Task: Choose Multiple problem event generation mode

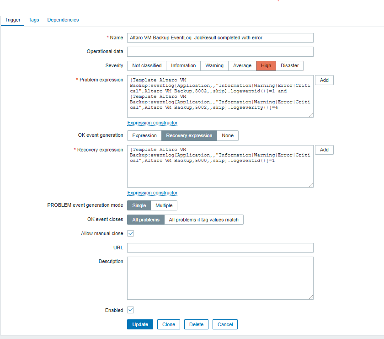Action: click(x=164, y=205)
